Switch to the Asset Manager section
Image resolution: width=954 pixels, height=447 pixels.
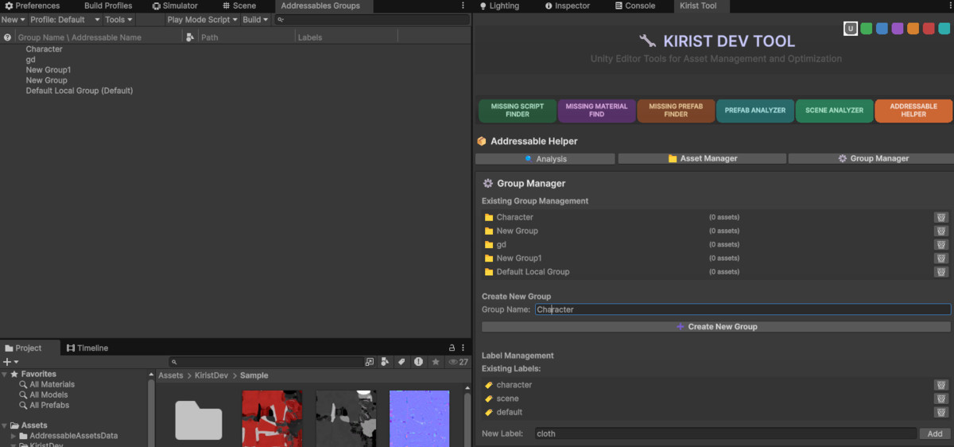click(x=703, y=159)
